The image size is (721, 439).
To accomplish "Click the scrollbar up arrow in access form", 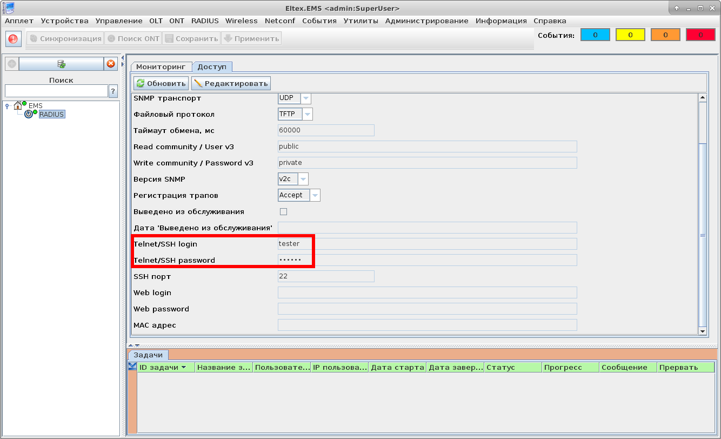I will point(703,98).
